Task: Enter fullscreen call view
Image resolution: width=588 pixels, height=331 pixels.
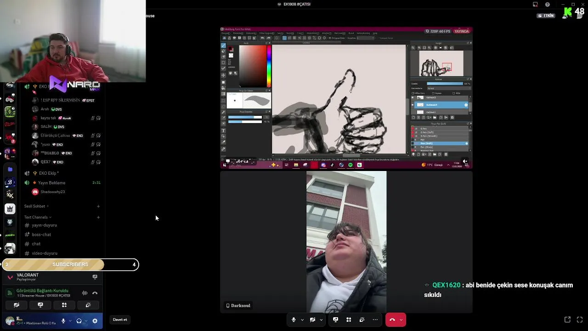Action: tap(580, 320)
